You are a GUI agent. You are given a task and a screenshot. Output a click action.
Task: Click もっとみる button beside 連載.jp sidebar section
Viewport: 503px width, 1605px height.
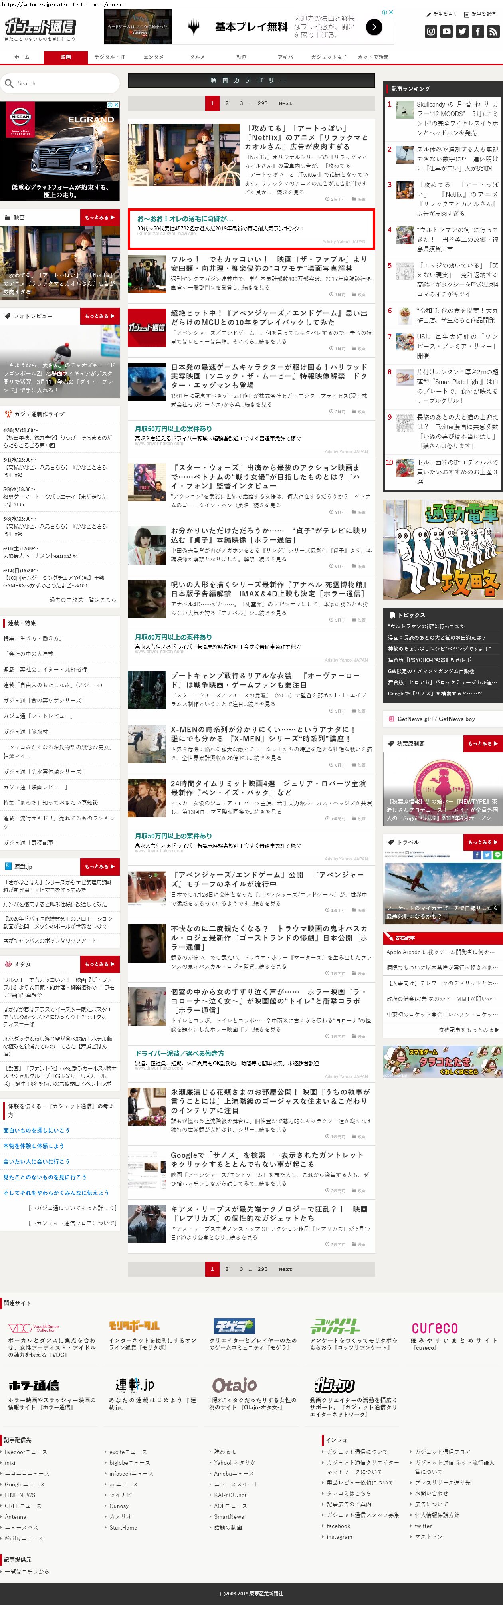pyautogui.click(x=100, y=867)
